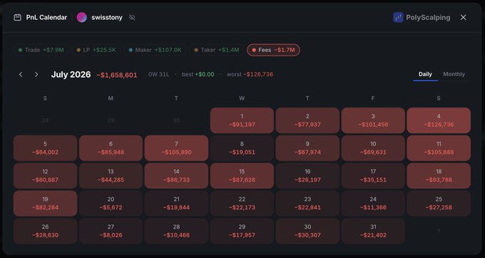Image resolution: width=485 pixels, height=258 pixels.
Task: Select July 30 cell -$30,307
Action: click(x=307, y=231)
